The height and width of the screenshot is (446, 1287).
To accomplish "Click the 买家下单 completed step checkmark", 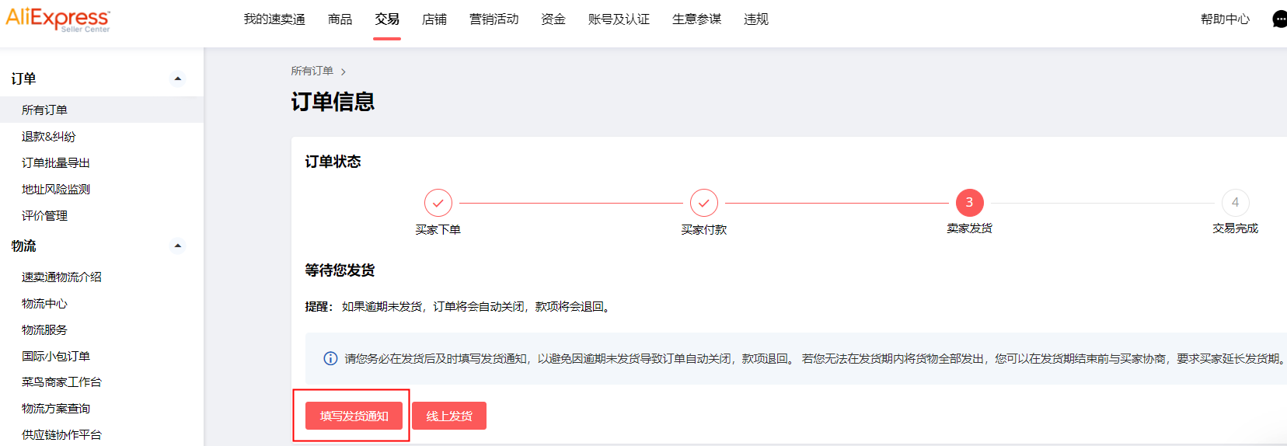I will click(x=438, y=203).
